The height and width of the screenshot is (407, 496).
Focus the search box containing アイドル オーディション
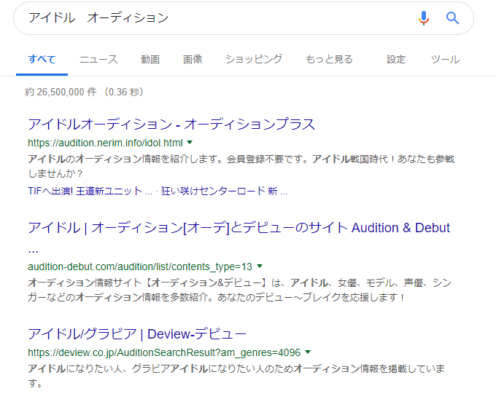click(243, 18)
